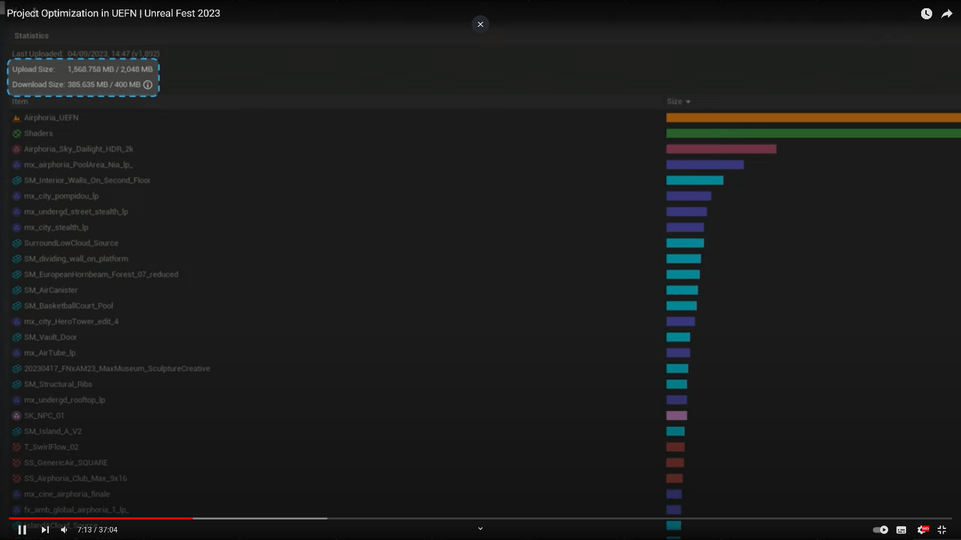Click the Airphoria_UEFN project icon

tap(16, 118)
